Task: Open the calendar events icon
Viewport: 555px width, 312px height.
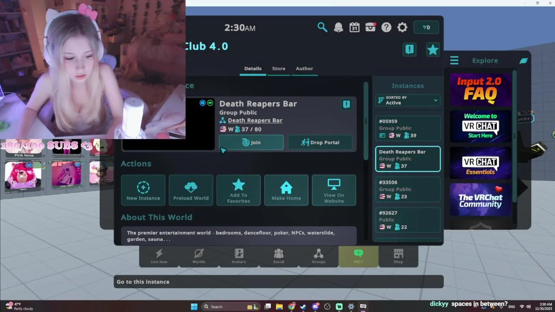Action: coord(354,27)
